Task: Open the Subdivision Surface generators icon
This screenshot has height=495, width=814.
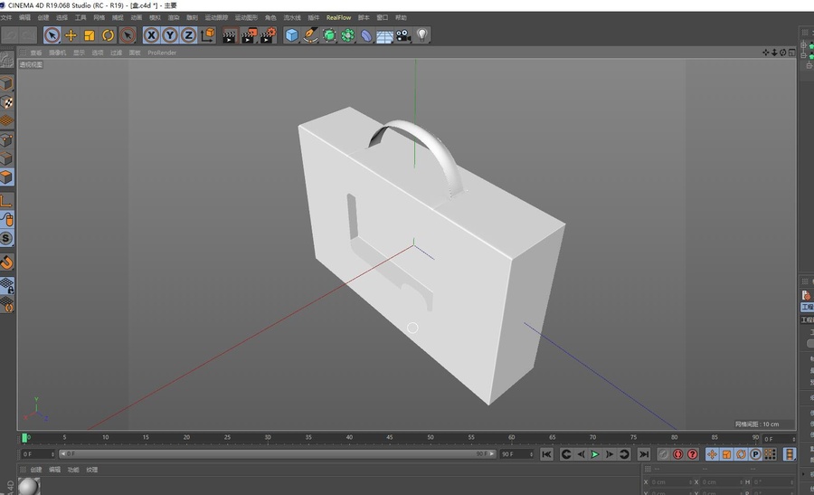Action: (329, 35)
